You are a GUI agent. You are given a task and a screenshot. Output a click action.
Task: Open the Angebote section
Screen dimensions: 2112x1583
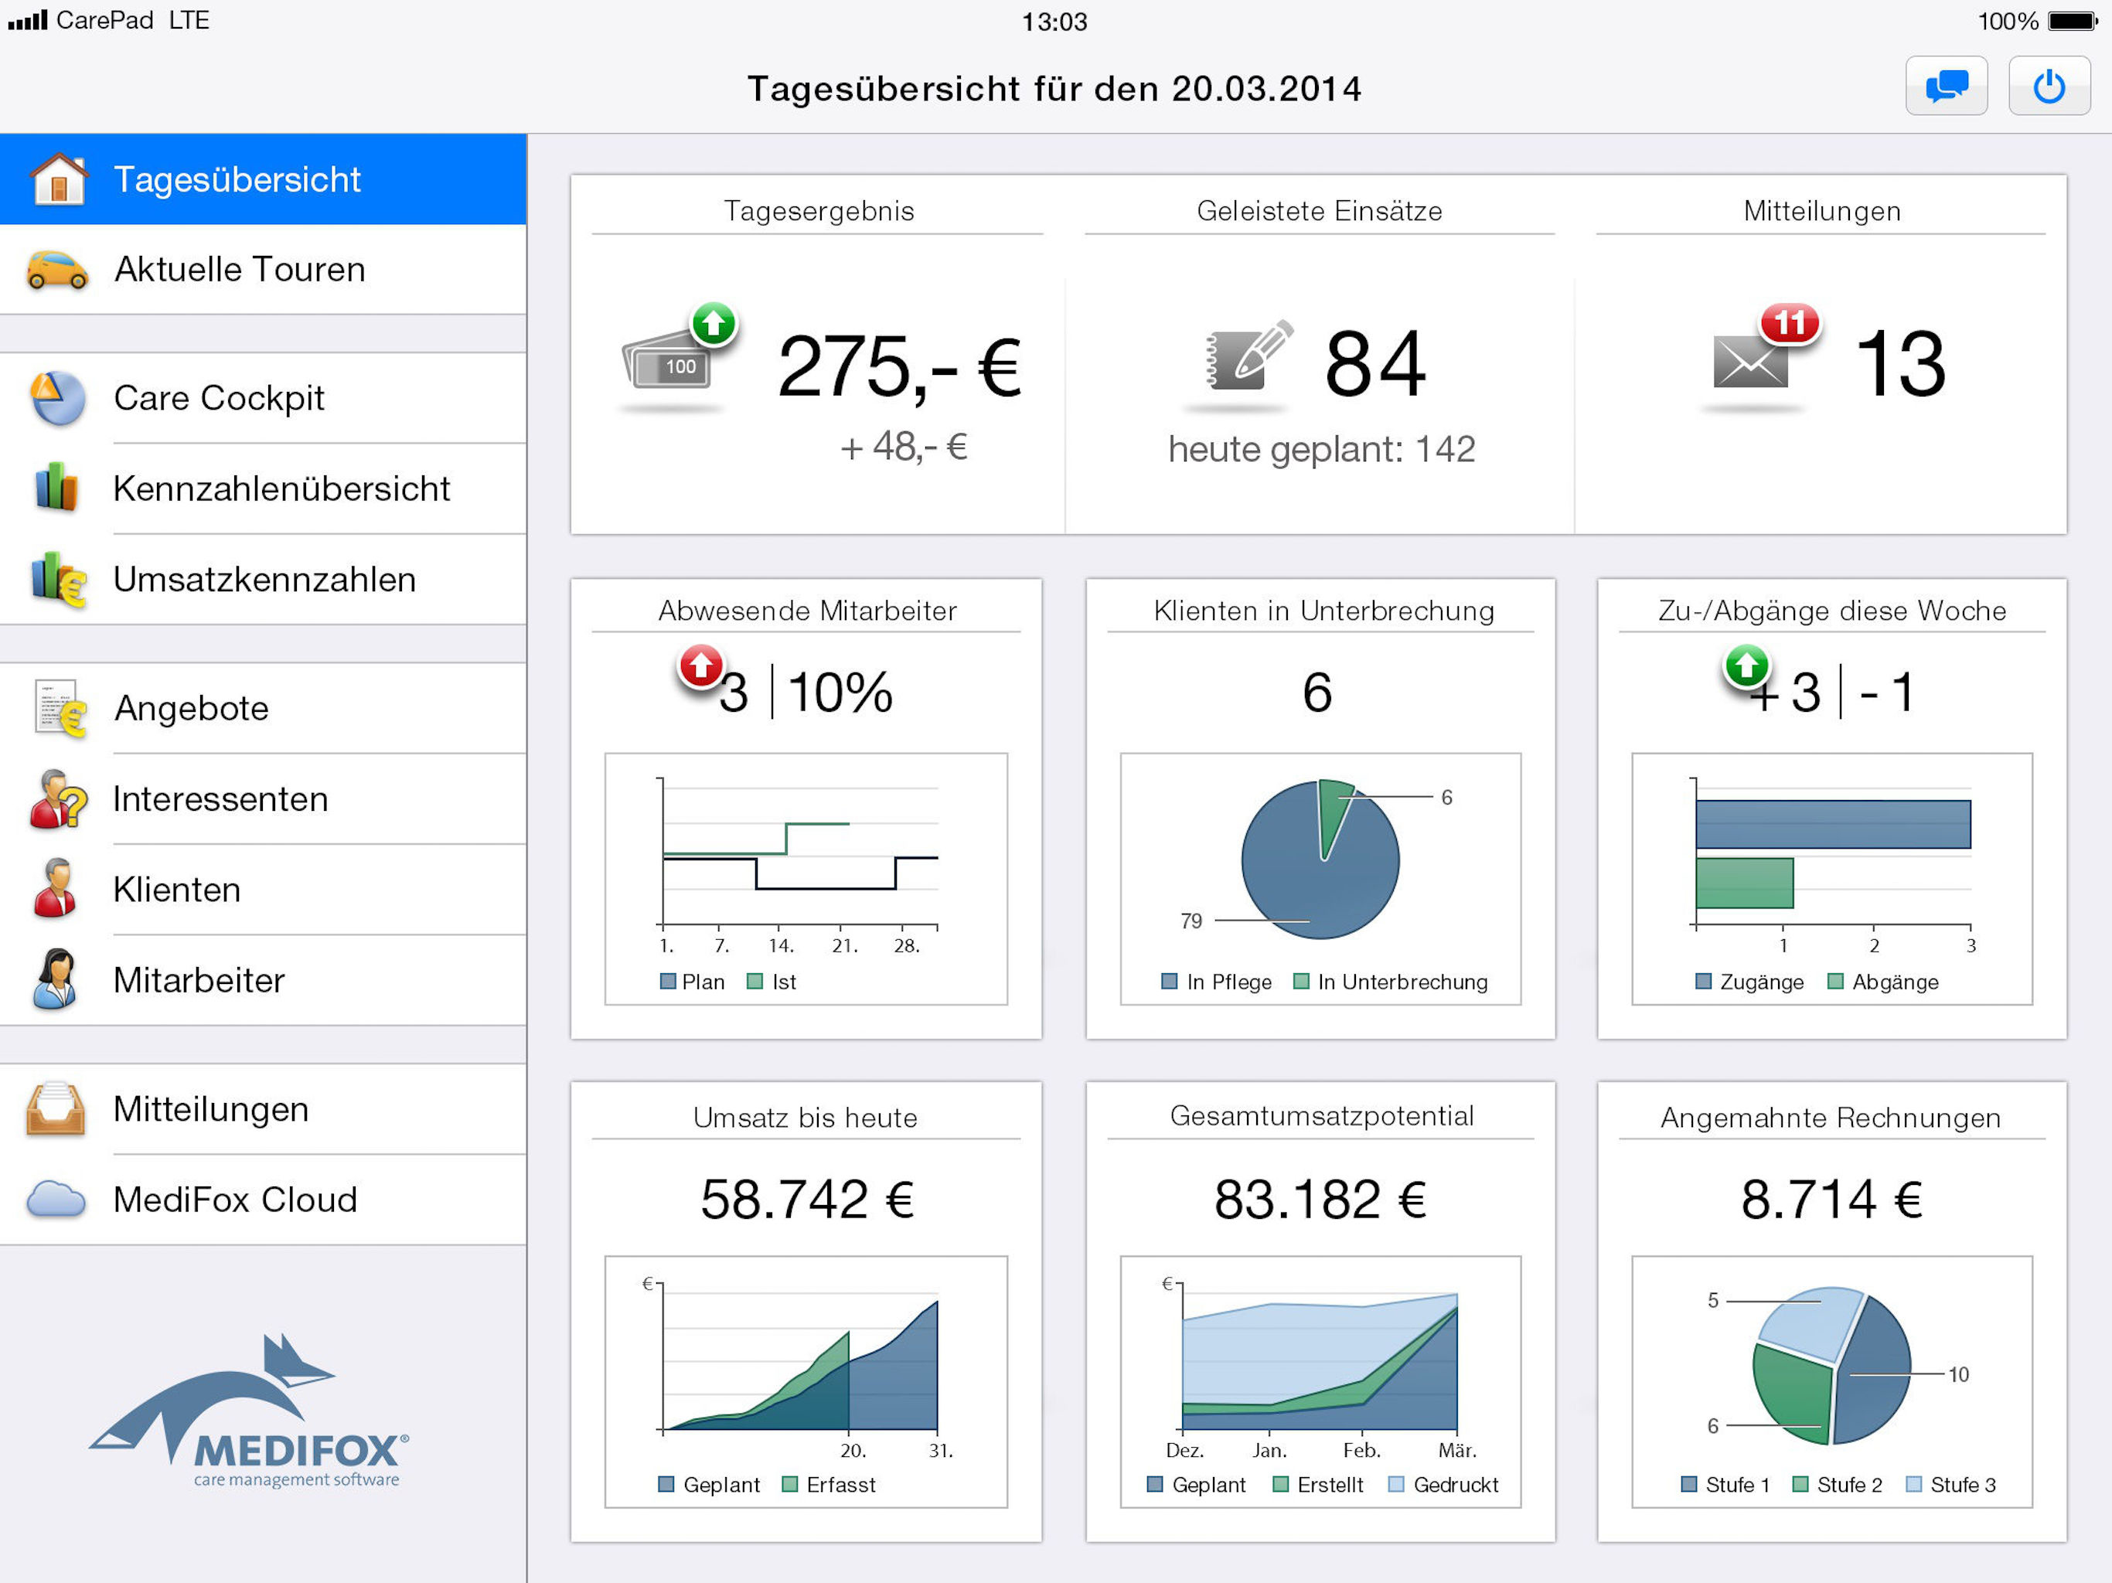[x=191, y=709]
